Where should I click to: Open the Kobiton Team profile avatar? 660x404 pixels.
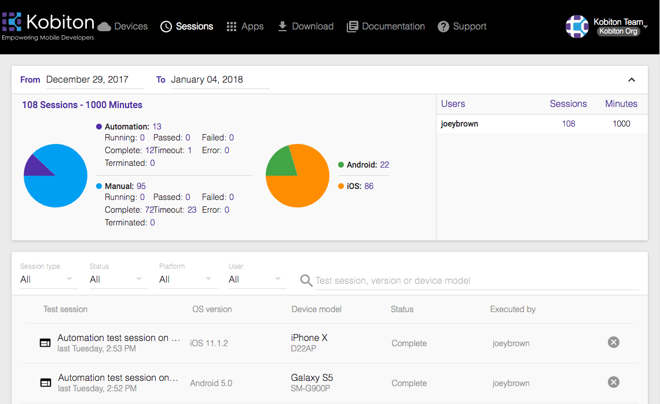click(577, 27)
